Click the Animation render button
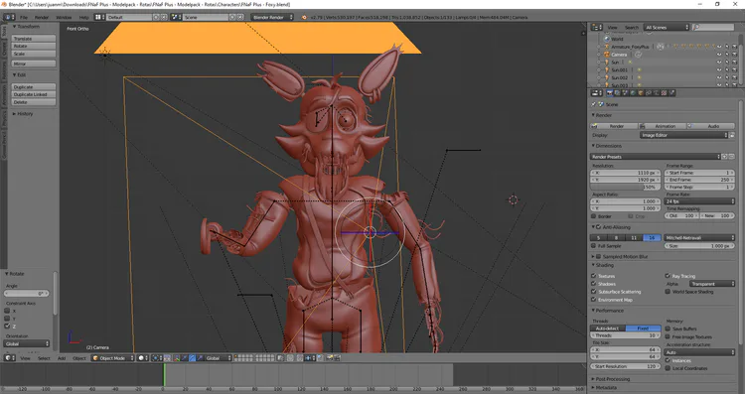 click(x=662, y=126)
